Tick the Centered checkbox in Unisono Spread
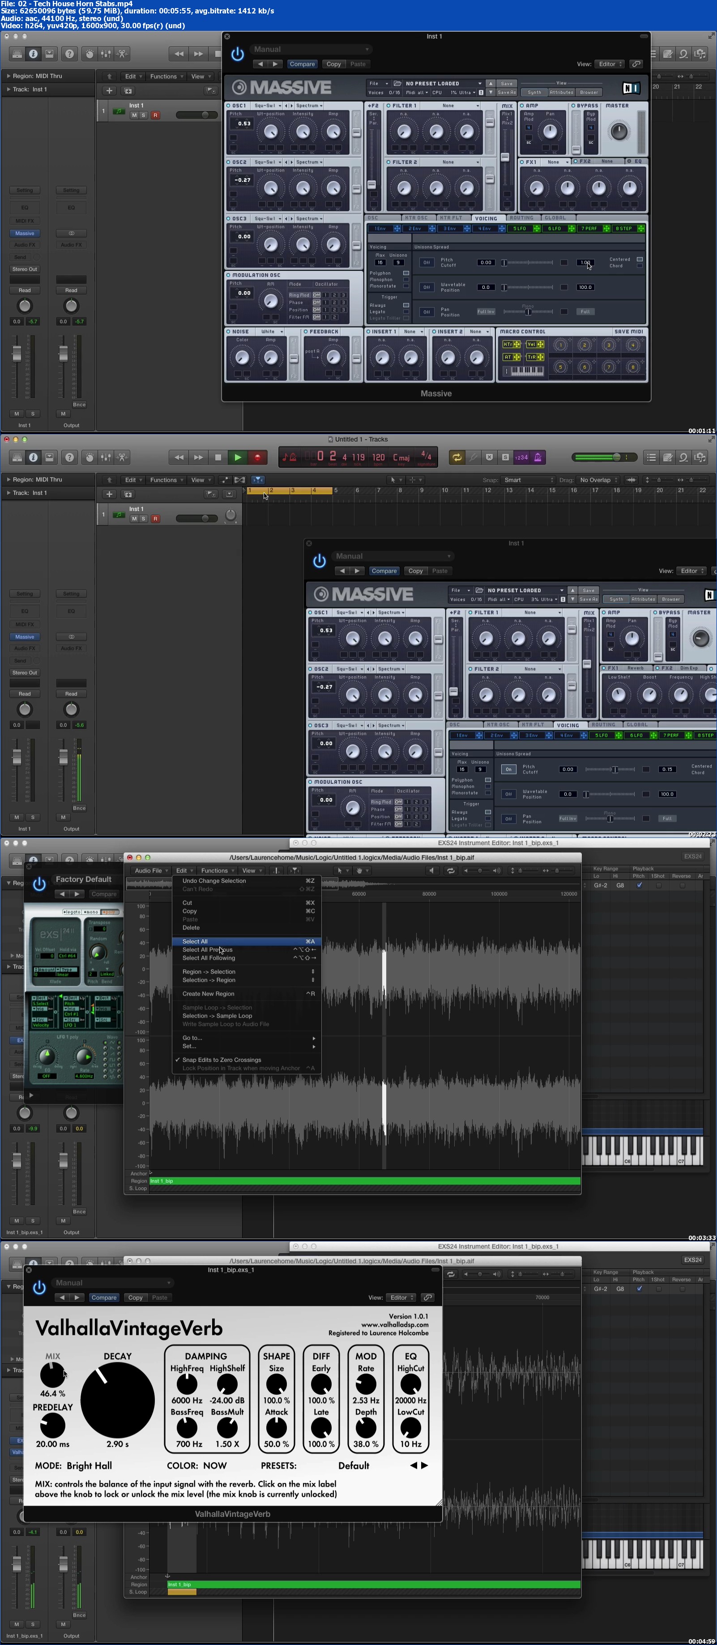This screenshot has height=1645, width=717. pos(639,259)
